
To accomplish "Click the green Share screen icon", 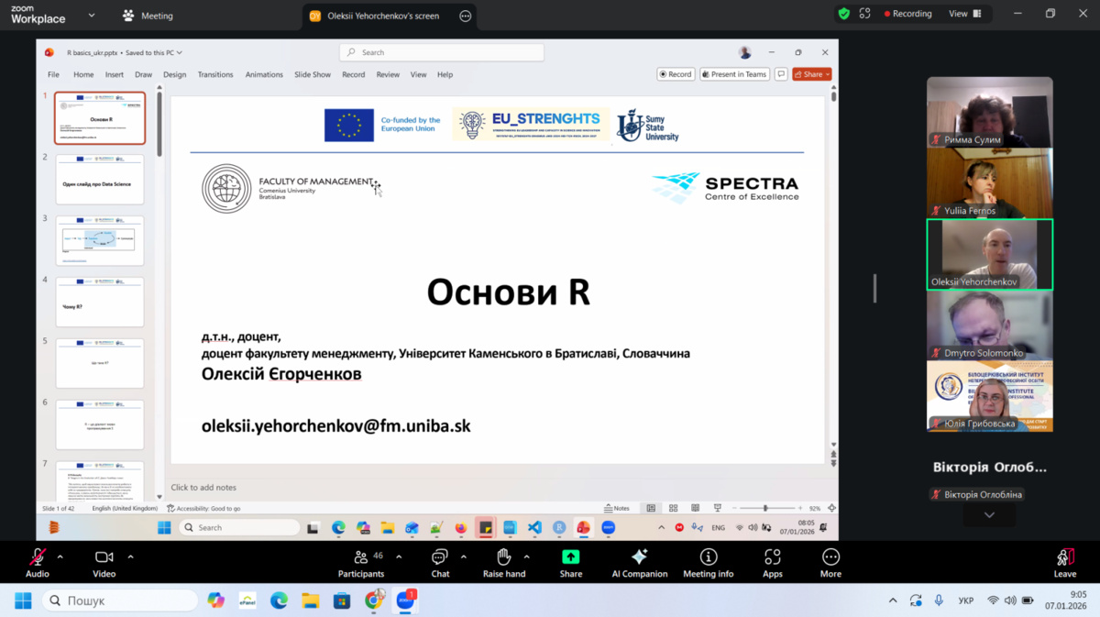I will coord(570,557).
